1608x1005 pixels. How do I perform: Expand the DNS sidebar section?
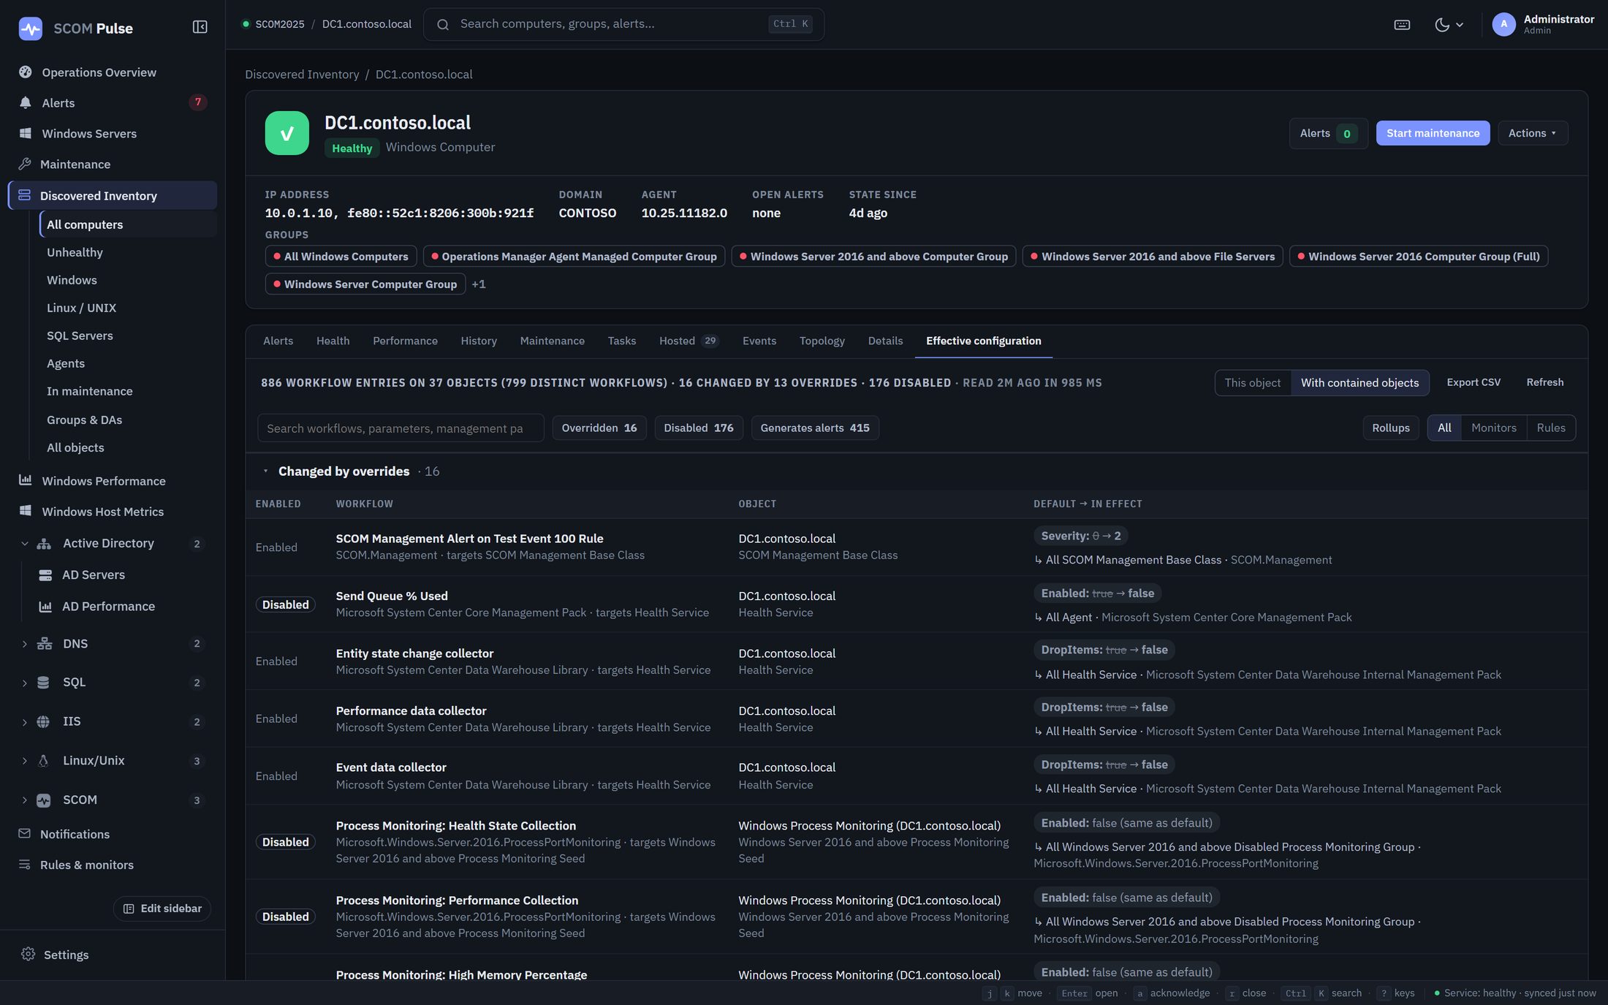[x=25, y=644]
